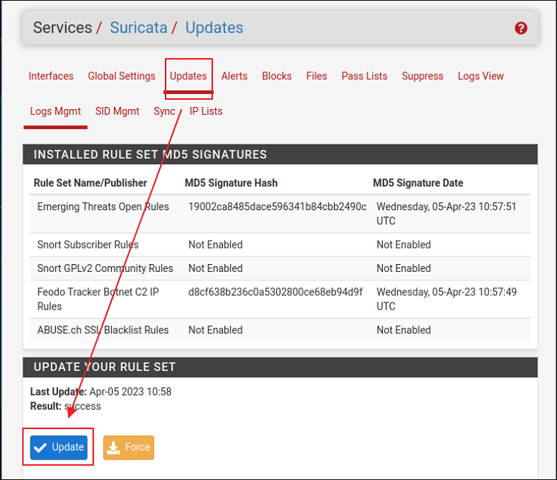Click Feodo Tracker Botnet C2 IP Rules
The width and height of the screenshot is (557, 480).
98,299
